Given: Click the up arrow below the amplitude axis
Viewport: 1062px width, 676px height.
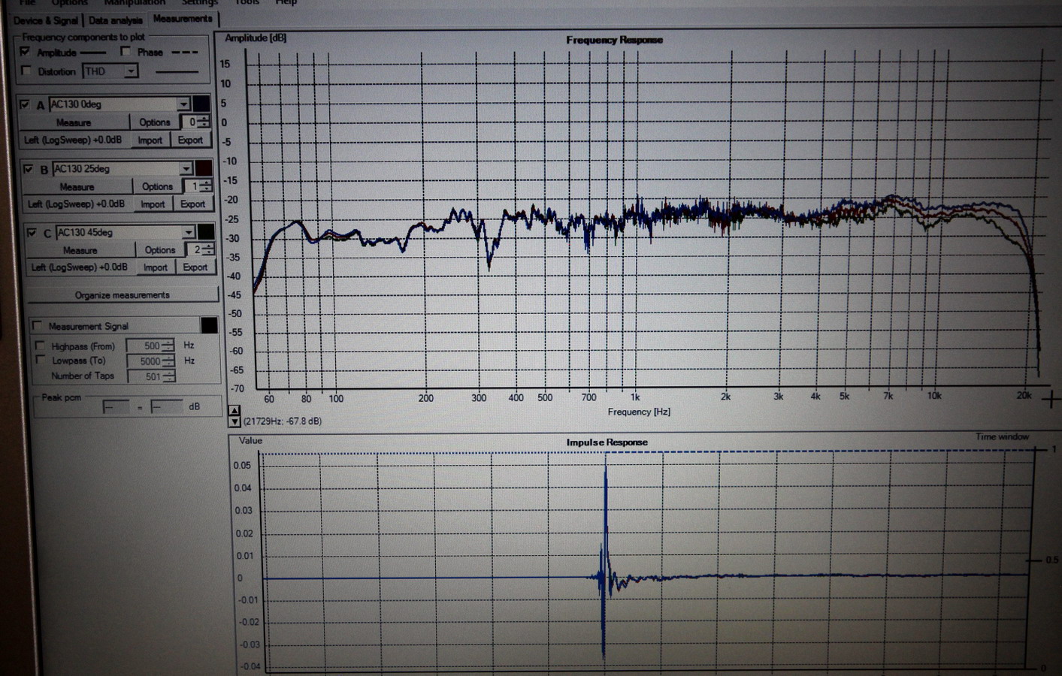Looking at the screenshot, I should tap(234, 410).
